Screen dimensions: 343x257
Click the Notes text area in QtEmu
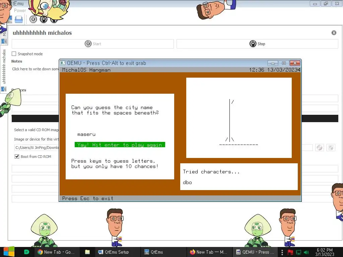coord(35,69)
